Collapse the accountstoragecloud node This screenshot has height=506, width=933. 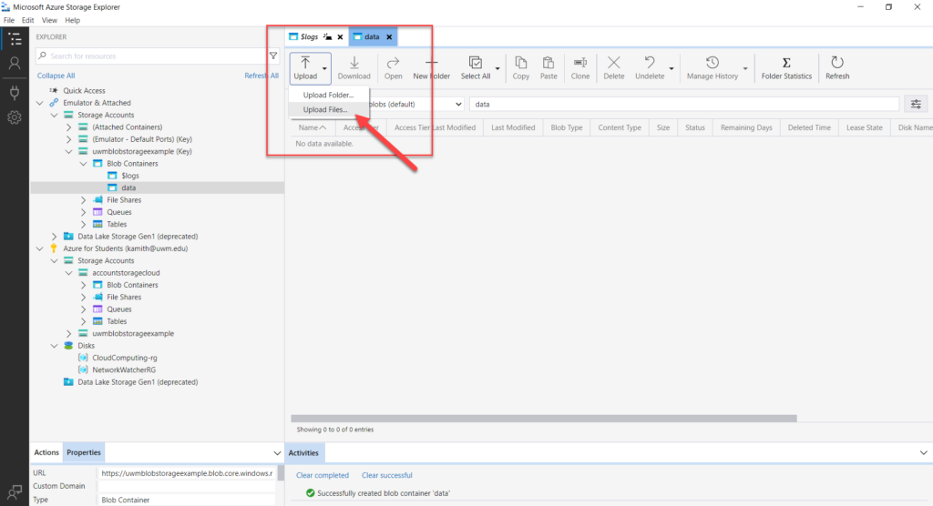pos(68,273)
